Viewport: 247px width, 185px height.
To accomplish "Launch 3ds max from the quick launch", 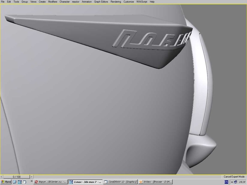I will point(19,182).
